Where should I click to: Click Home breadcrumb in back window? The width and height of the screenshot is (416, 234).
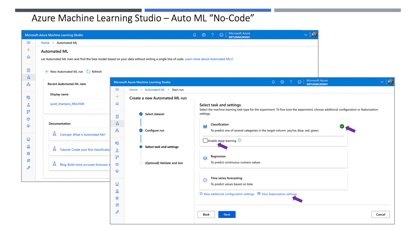45,43
